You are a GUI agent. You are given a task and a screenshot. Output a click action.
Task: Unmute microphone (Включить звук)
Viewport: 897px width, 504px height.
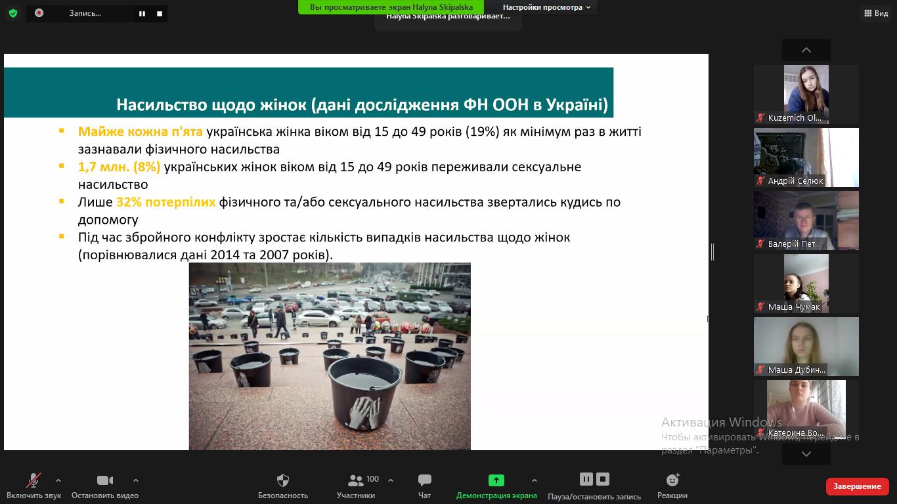point(33,480)
